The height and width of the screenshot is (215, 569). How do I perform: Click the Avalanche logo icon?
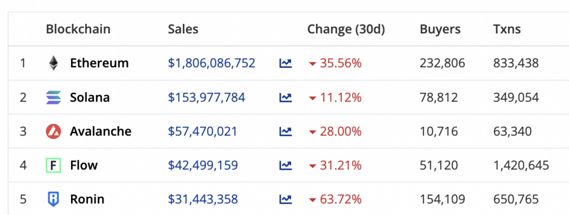(53, 131)
